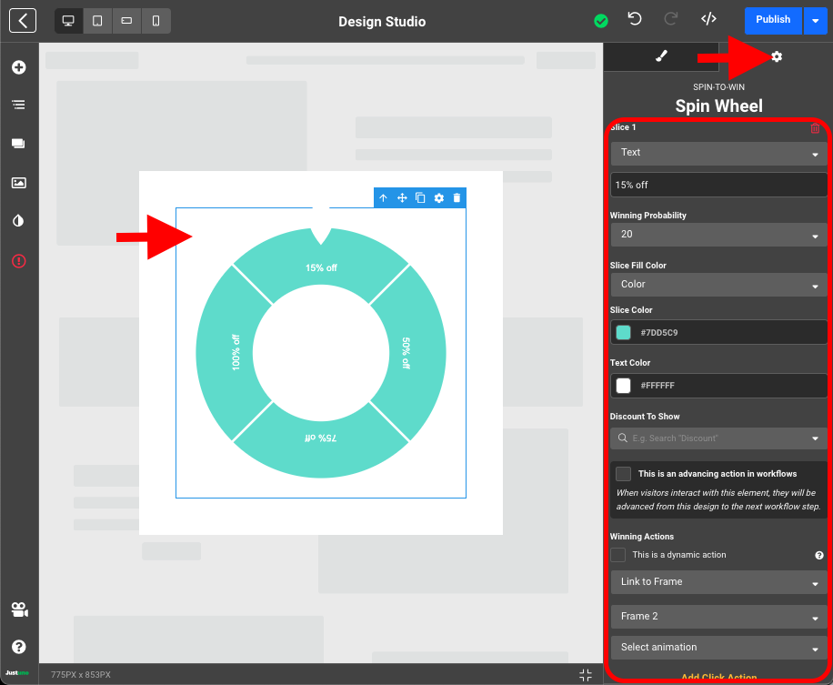
Task: Expand the Link to Frame dropdown
Action: pyautogui.click(x=718, y=582)
